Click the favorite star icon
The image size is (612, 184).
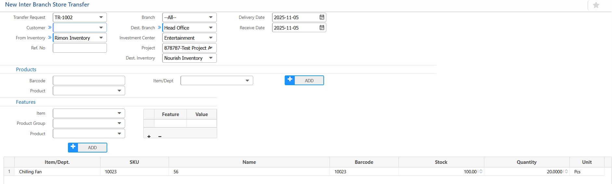[x=596, y=5]
